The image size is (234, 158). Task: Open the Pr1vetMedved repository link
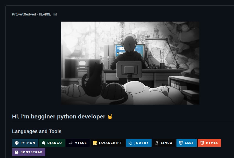tap(24, 14)
